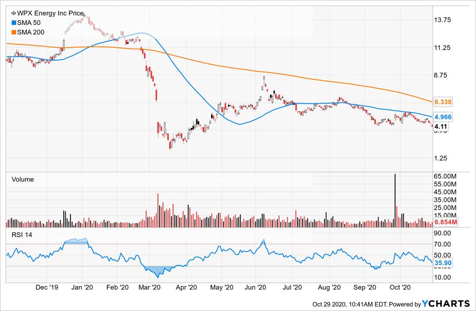Click the 35.00M volume axis label
The image size is (476, 311).
[445, 200]
